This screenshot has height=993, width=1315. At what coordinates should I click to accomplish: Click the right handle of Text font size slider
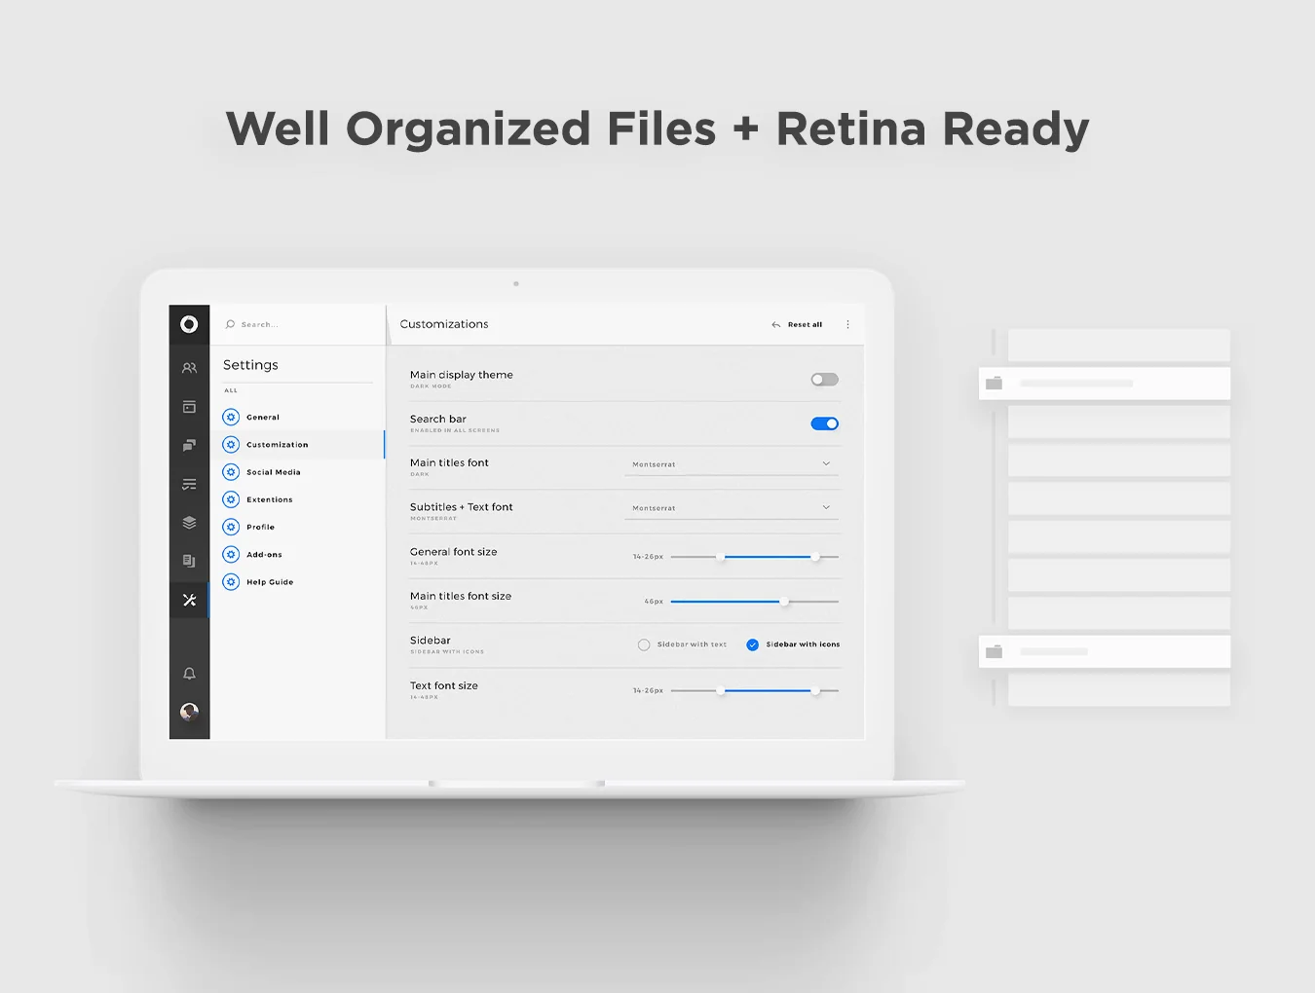pos(814,690)
